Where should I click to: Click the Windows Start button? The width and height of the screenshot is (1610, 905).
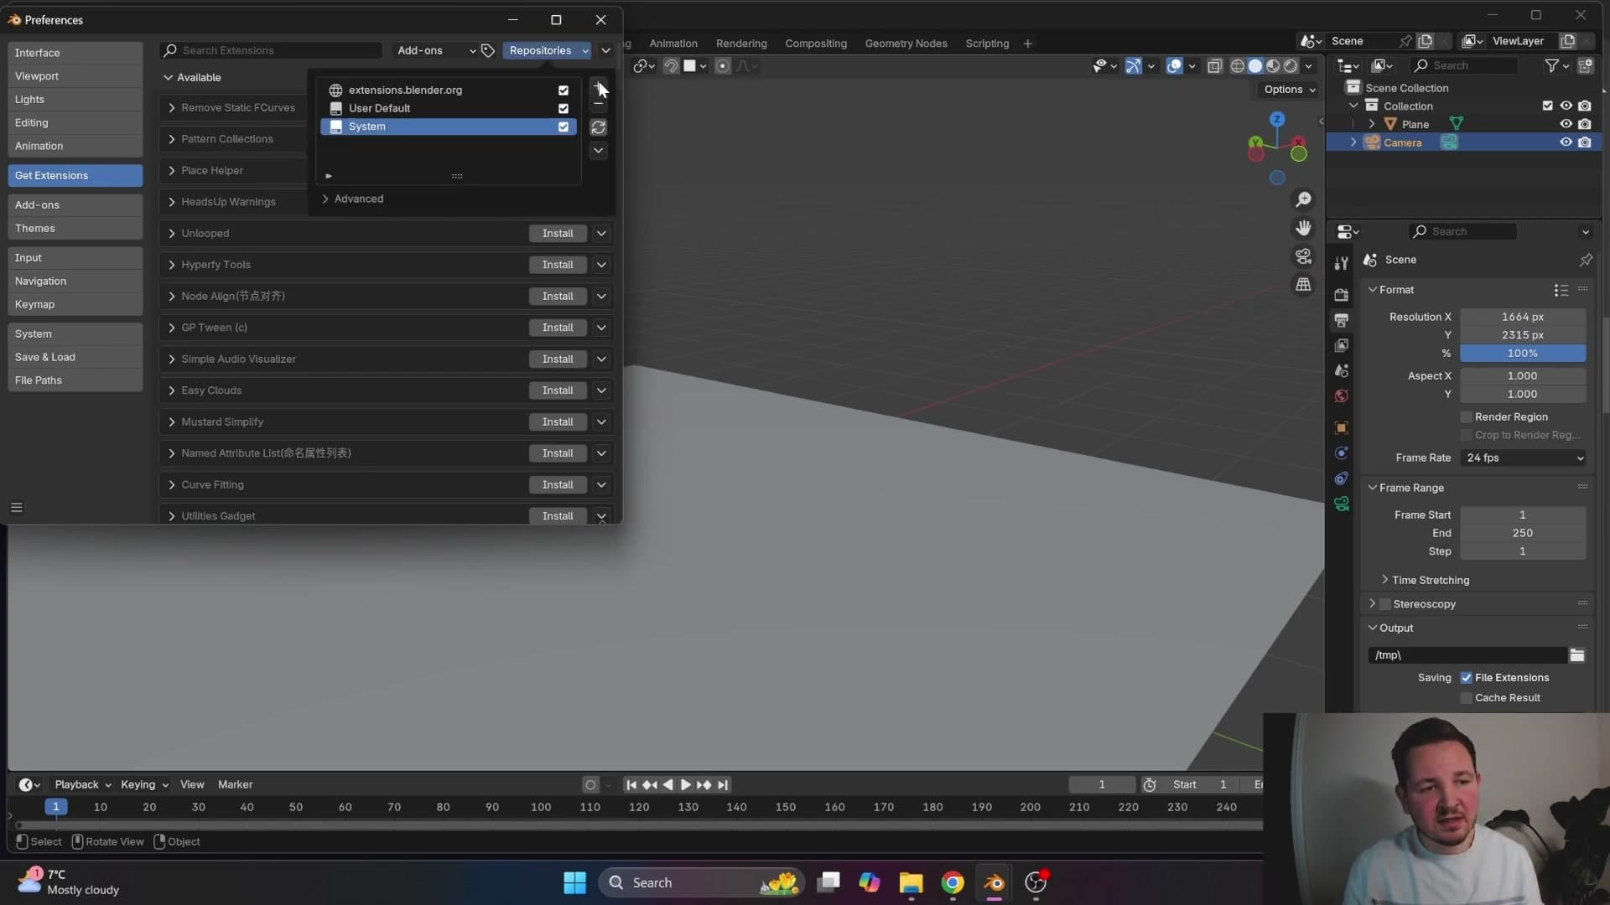(575, 882)
